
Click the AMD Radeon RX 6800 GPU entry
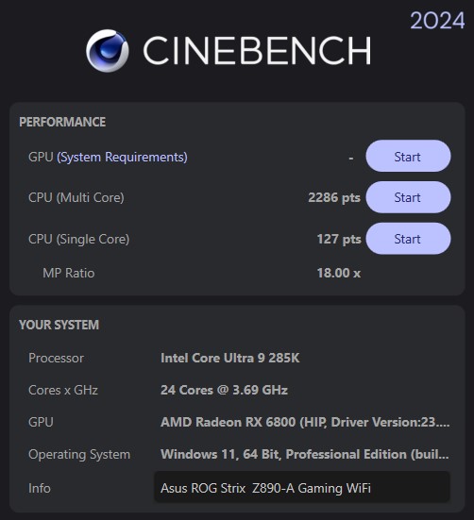(305, 422)
